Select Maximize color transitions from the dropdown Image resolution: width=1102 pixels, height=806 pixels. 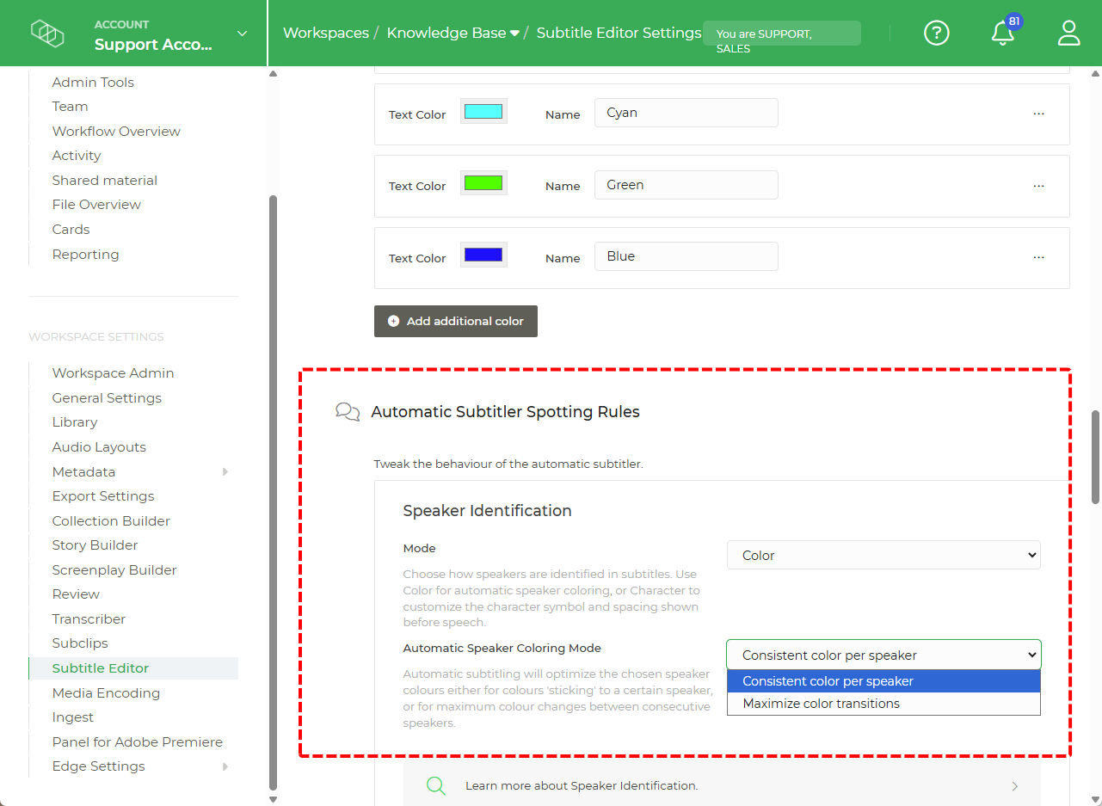[x=822, y=703]
